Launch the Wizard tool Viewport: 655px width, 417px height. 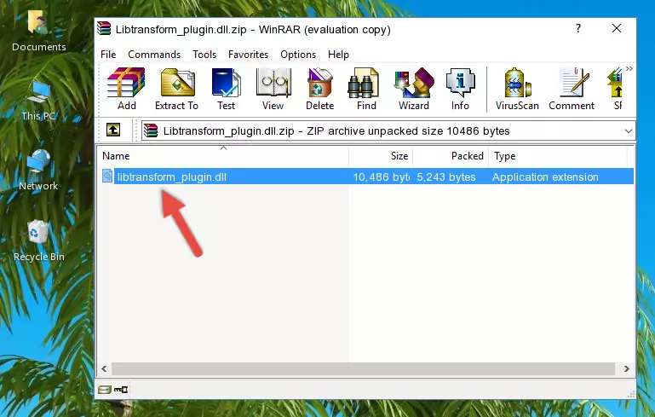pyautogui.click(x=414, y=89)
